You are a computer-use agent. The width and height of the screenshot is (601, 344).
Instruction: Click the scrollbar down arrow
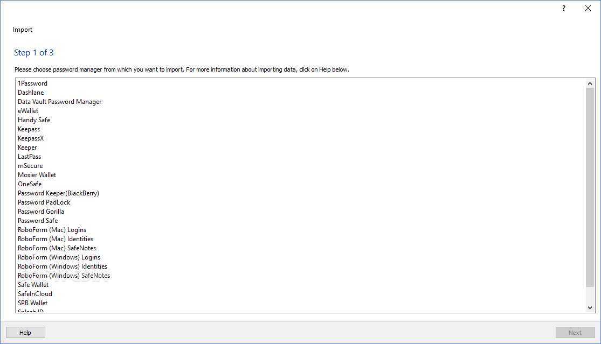[590, 307]
